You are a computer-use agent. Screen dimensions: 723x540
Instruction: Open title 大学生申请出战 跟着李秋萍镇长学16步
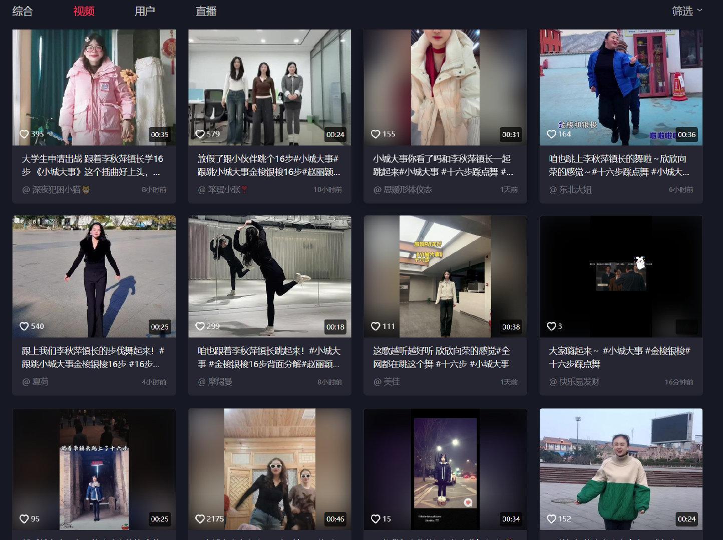click(x=92, y=165)
